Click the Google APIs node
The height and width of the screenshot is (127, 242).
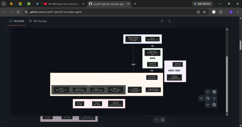[x=115, y=104]
